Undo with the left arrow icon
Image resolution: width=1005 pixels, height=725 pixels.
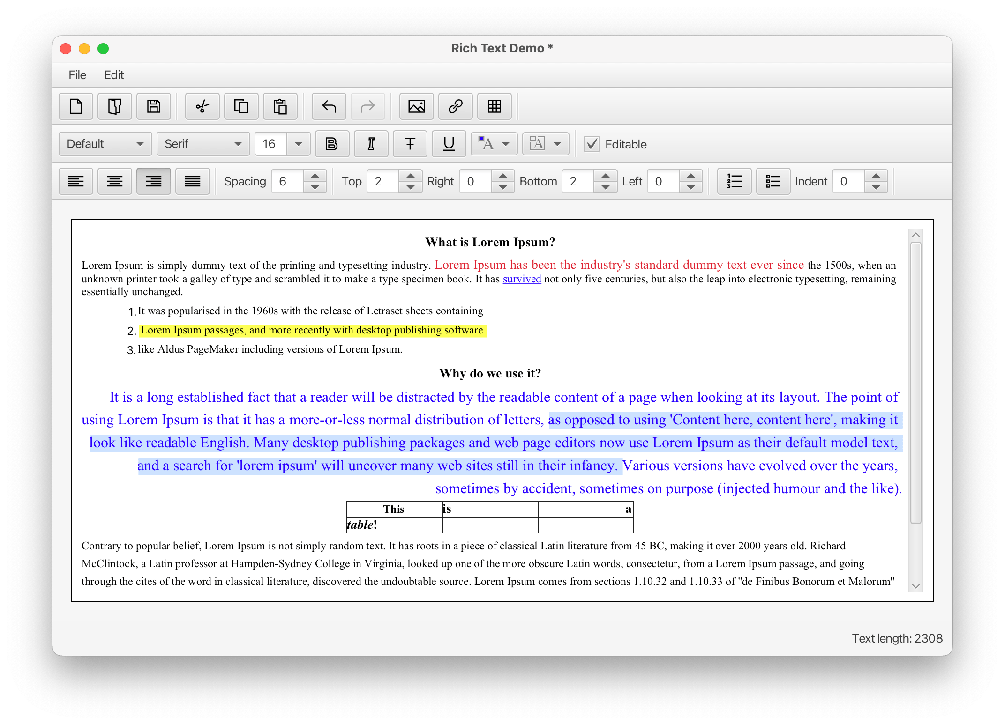pyautogui.click(x=329, y=106)
